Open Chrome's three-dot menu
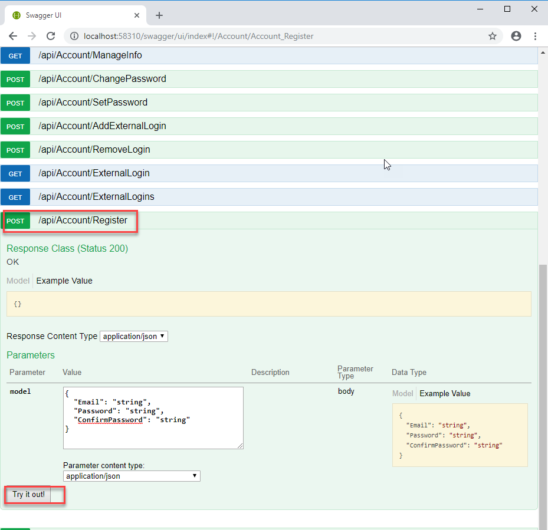 pyautogui.click(x=536, y=36)
